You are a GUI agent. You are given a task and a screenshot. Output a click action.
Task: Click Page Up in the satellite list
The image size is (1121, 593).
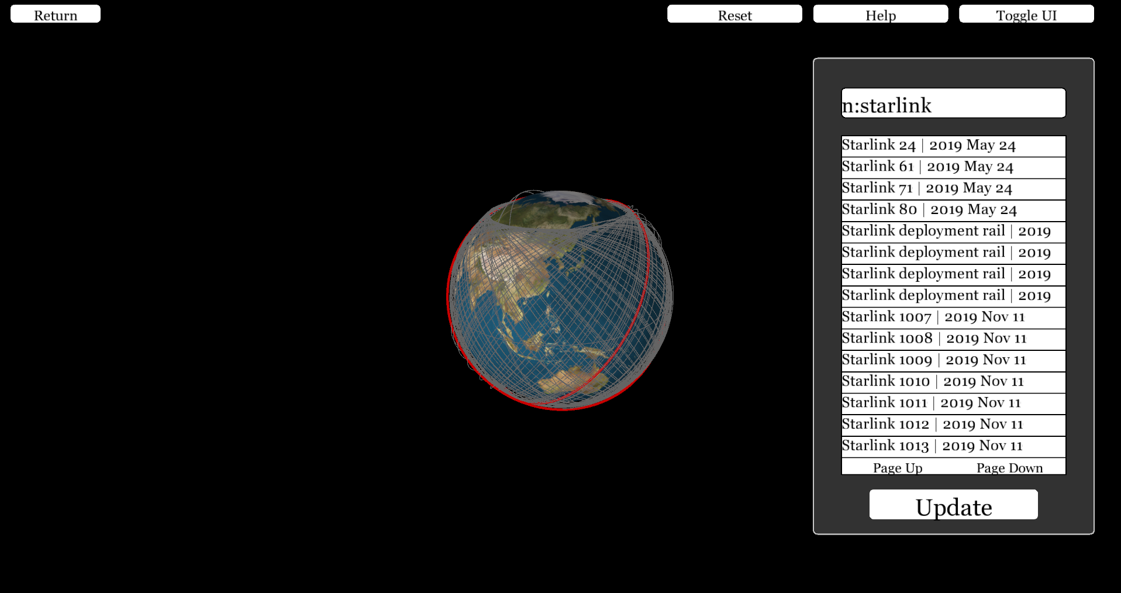[x=898, y=467]
